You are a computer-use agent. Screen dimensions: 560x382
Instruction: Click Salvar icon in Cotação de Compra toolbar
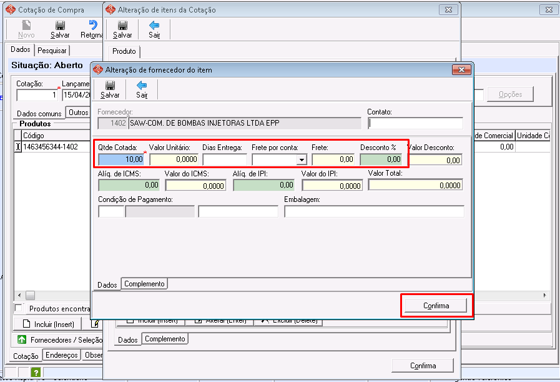tap(60, 26)
